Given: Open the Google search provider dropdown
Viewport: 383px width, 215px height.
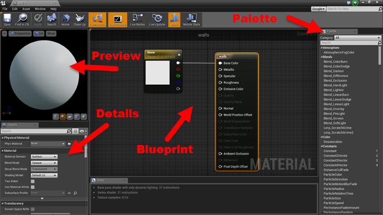Looking at the screenshot, I should coord(318,9).
